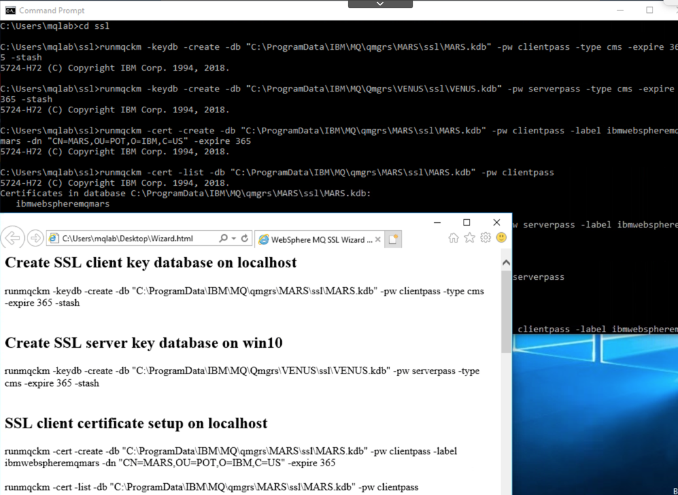Expand the top connection bar chevron
The width and height of the screenshot is (678, 495).
click(380, 3)
